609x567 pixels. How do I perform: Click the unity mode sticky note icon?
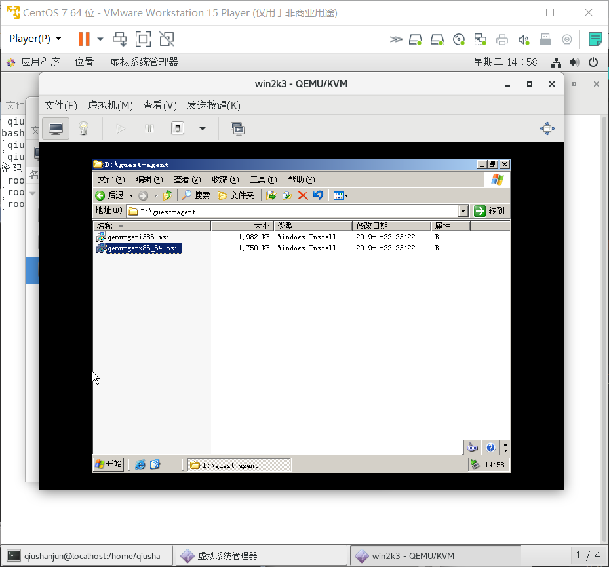point(595,39)
